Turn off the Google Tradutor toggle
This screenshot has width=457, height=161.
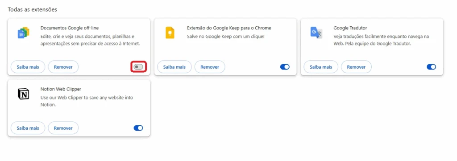[x=432, y=67]
